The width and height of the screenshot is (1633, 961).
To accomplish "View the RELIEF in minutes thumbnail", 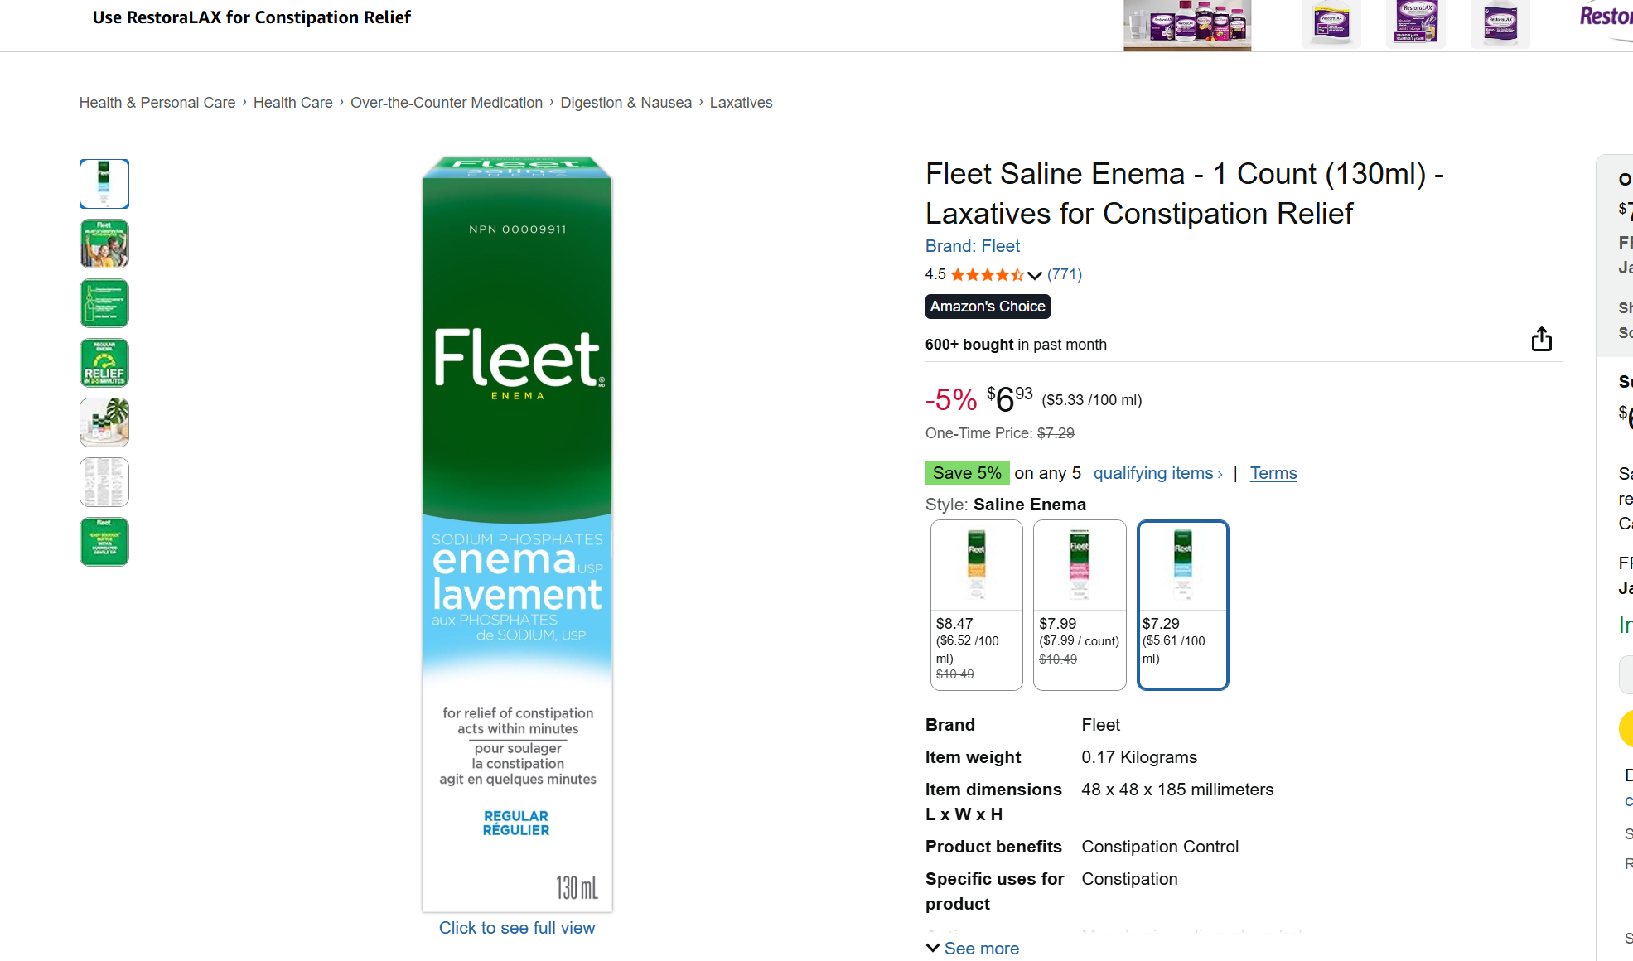I will [x=104, y=363].
